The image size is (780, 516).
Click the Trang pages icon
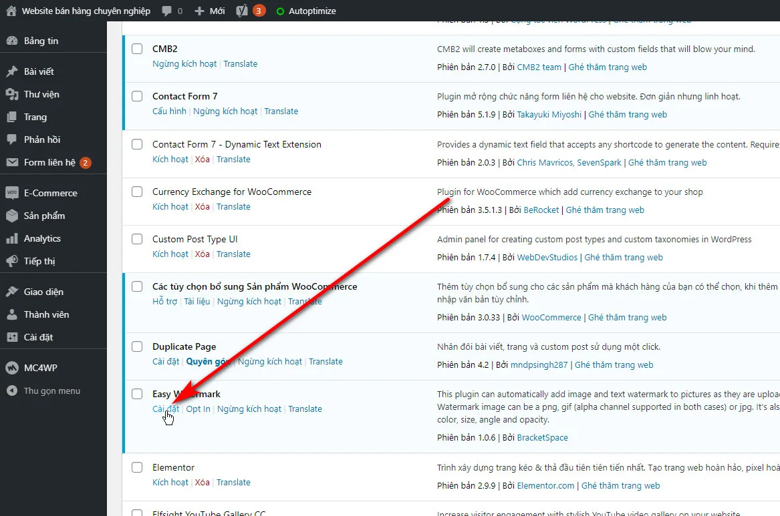pyautogui.click(x=12, y=117)
